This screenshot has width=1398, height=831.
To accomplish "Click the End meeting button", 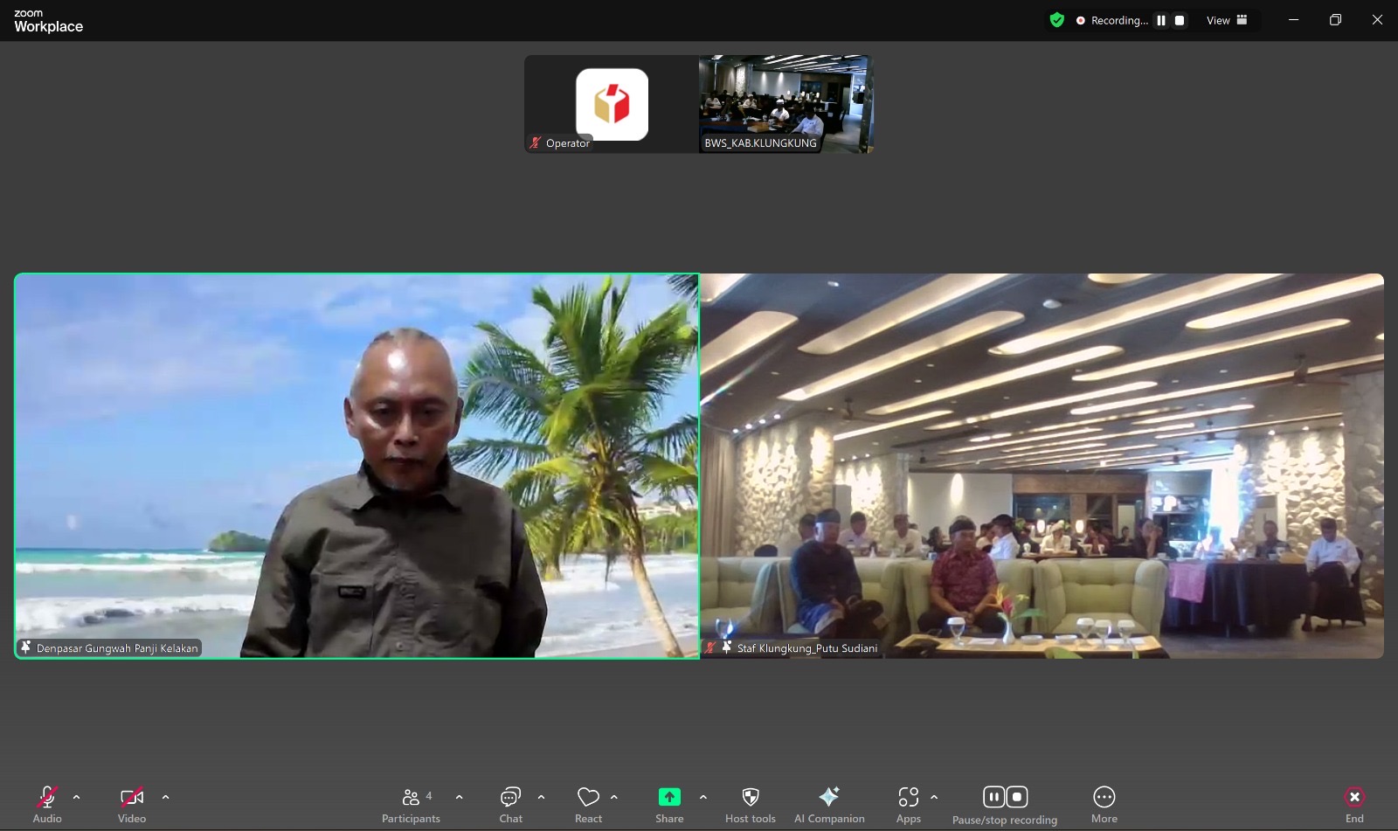I will tap(1354, 798).
